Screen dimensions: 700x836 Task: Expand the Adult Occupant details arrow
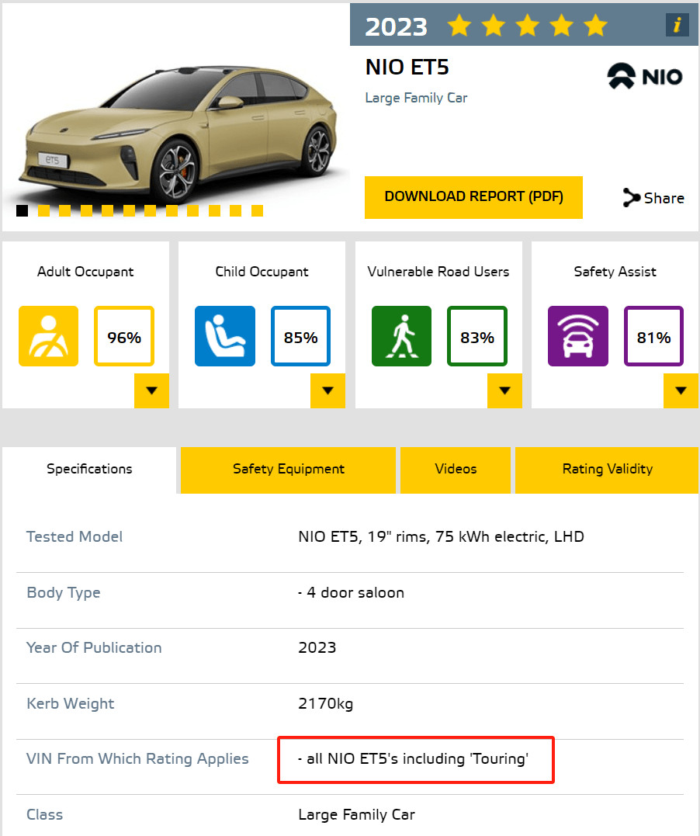tap(151, 390)
